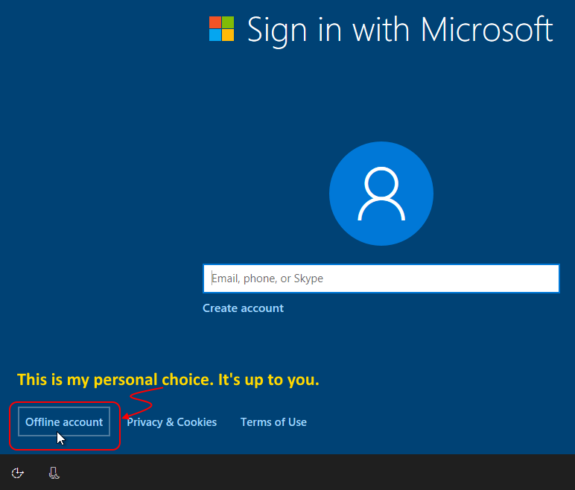Click the yellow square of Microsoft logo
This screenshot has height=490, width=575.
click(228, 34)
